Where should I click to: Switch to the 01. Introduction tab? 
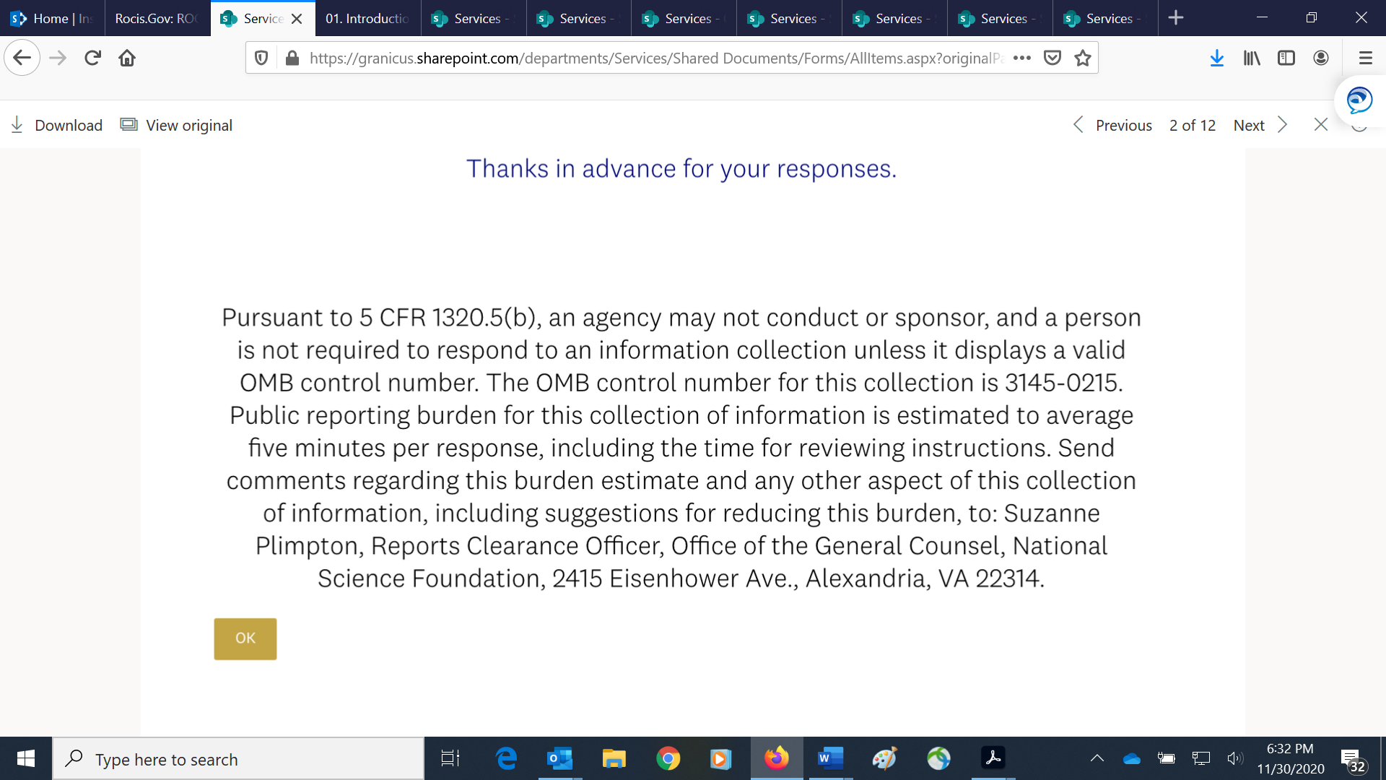(367, 18)
